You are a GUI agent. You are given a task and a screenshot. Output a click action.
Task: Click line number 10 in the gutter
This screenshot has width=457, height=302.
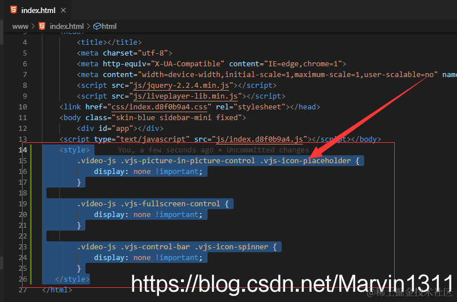(23, 107)
